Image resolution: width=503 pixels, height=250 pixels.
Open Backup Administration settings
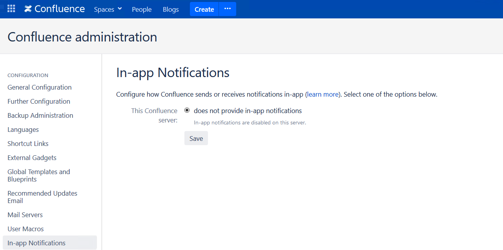[x=40, y=115]
